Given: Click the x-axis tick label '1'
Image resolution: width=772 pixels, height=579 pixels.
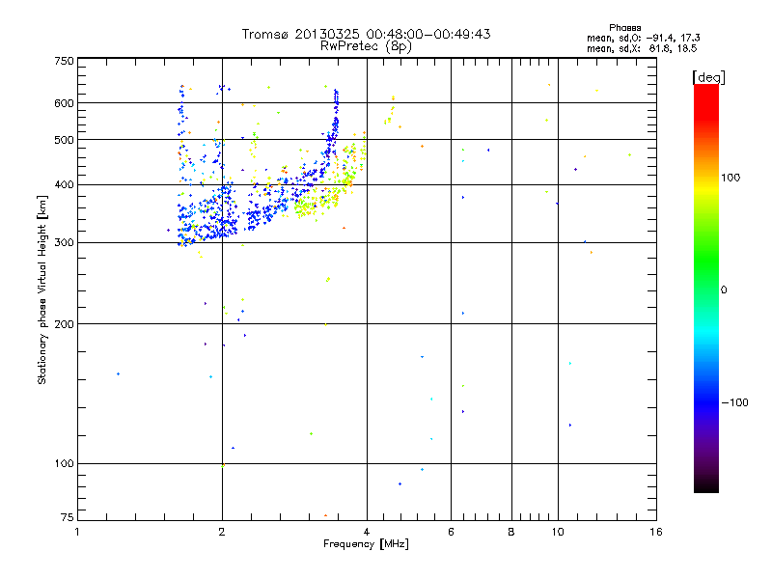Looking at the screenshot, I should point(77,532).
